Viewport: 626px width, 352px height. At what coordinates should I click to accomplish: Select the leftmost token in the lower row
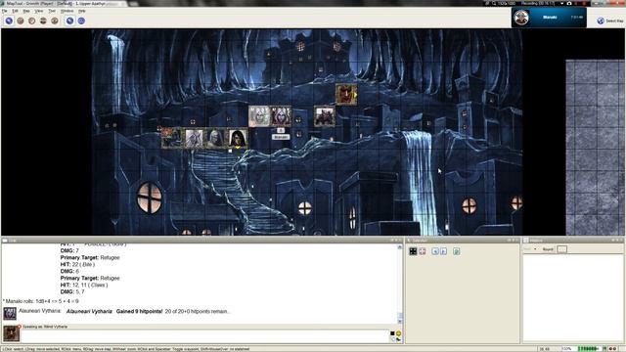172,138
